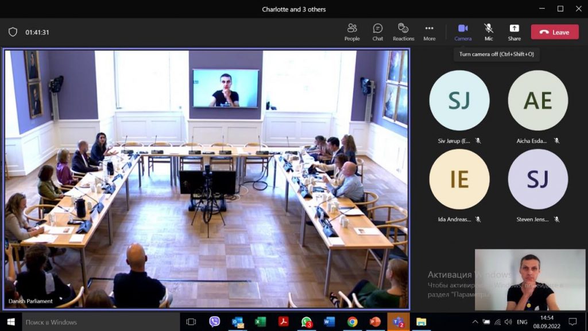Image resolution: width=588 pixels, height=331 pixels.
Task: Open the People participants panel
Action: click(352, 32)
